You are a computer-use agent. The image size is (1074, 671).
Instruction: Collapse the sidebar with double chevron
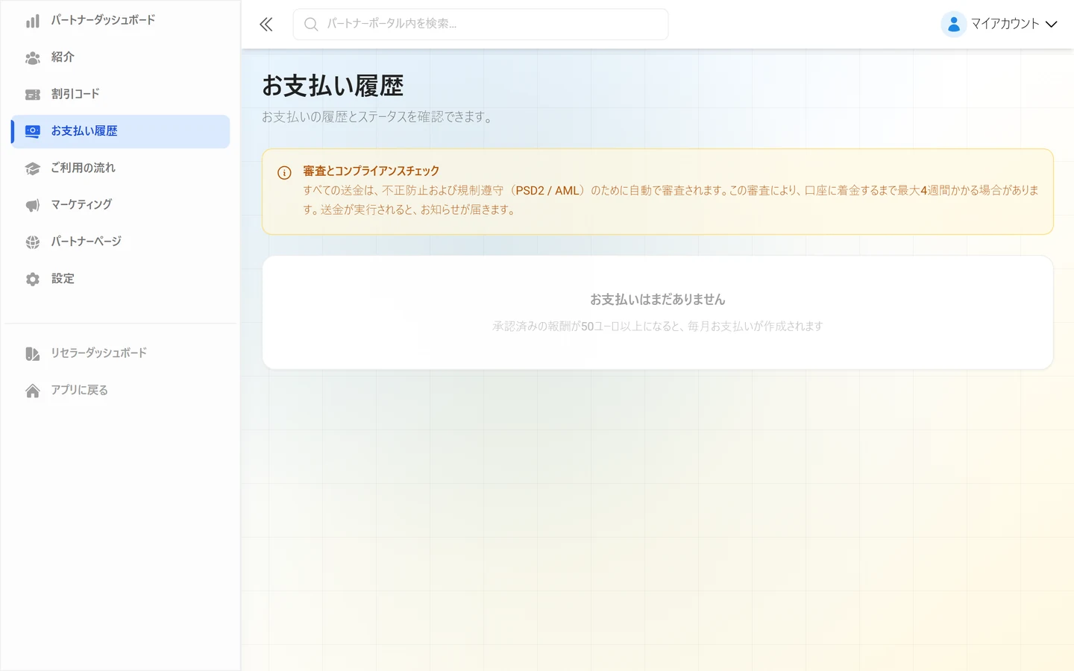pyautogui.click(x=266, y=25)
